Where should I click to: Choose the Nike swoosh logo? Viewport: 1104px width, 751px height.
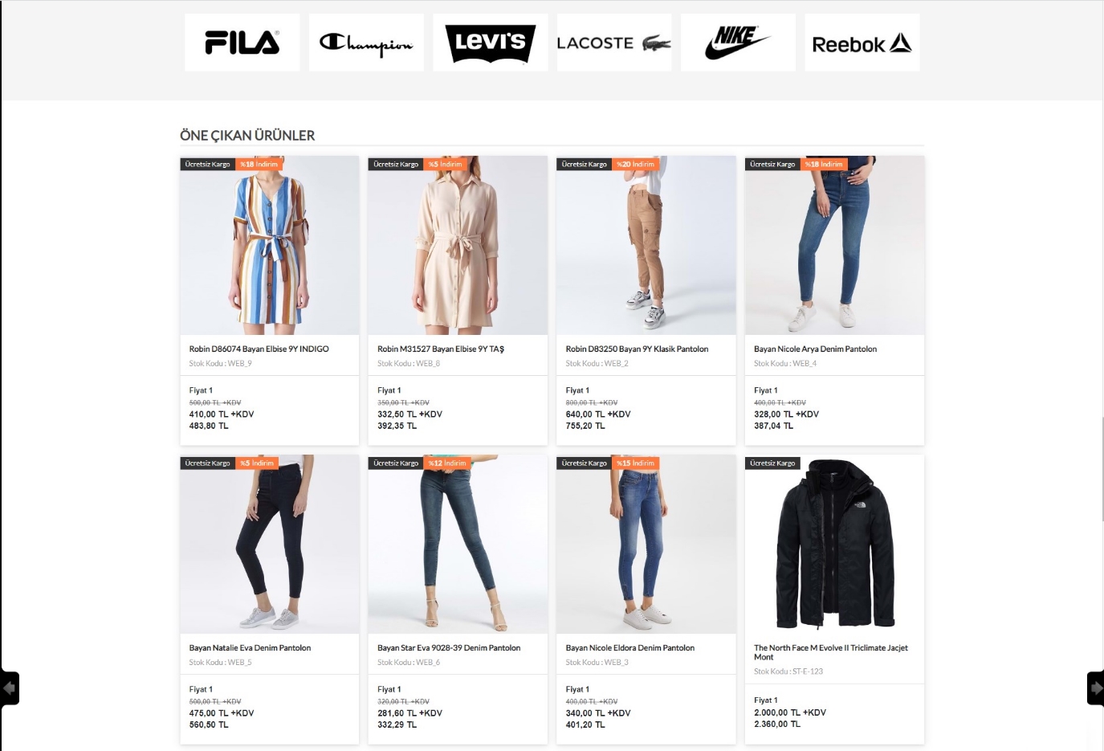coord(738,43)
